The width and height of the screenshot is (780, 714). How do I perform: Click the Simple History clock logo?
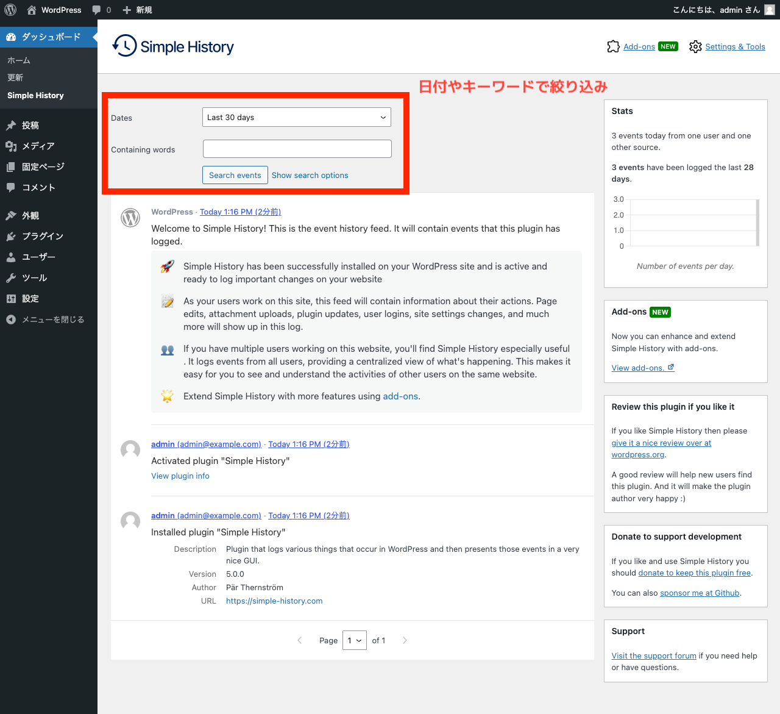125,46
